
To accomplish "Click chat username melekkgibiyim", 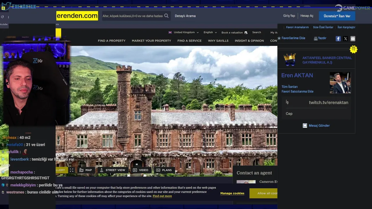I will click(x=23, y=185).
